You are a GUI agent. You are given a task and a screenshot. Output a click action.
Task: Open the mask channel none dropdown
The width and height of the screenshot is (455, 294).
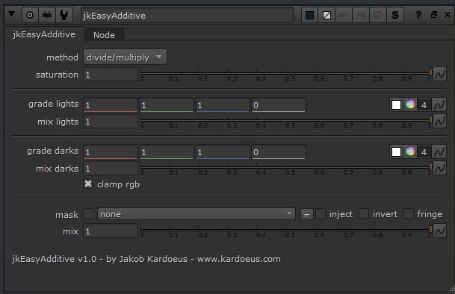coord(196,214)
